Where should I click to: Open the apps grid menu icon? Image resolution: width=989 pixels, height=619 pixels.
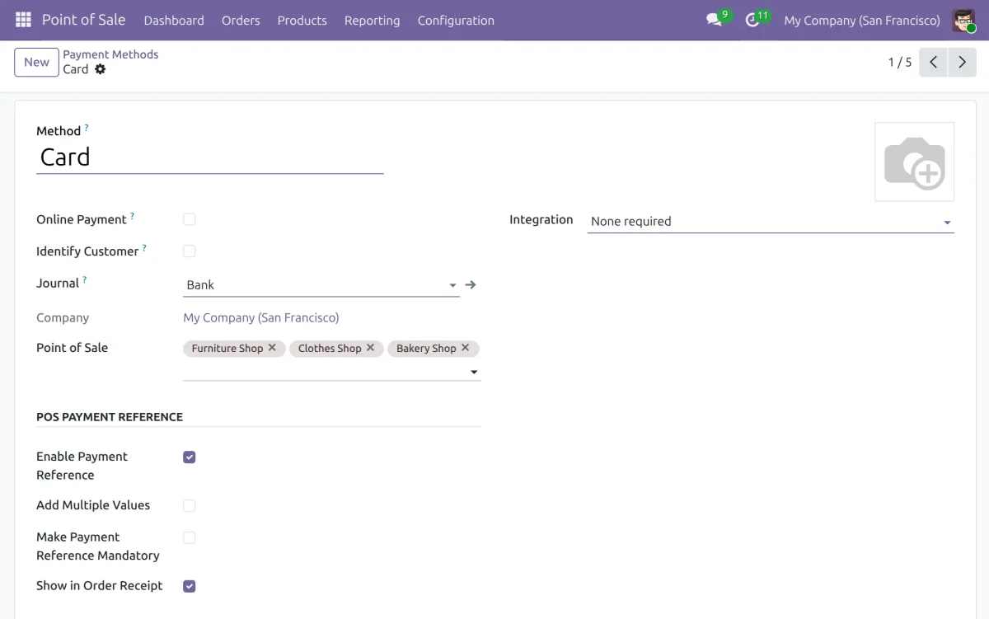[23, 20]
